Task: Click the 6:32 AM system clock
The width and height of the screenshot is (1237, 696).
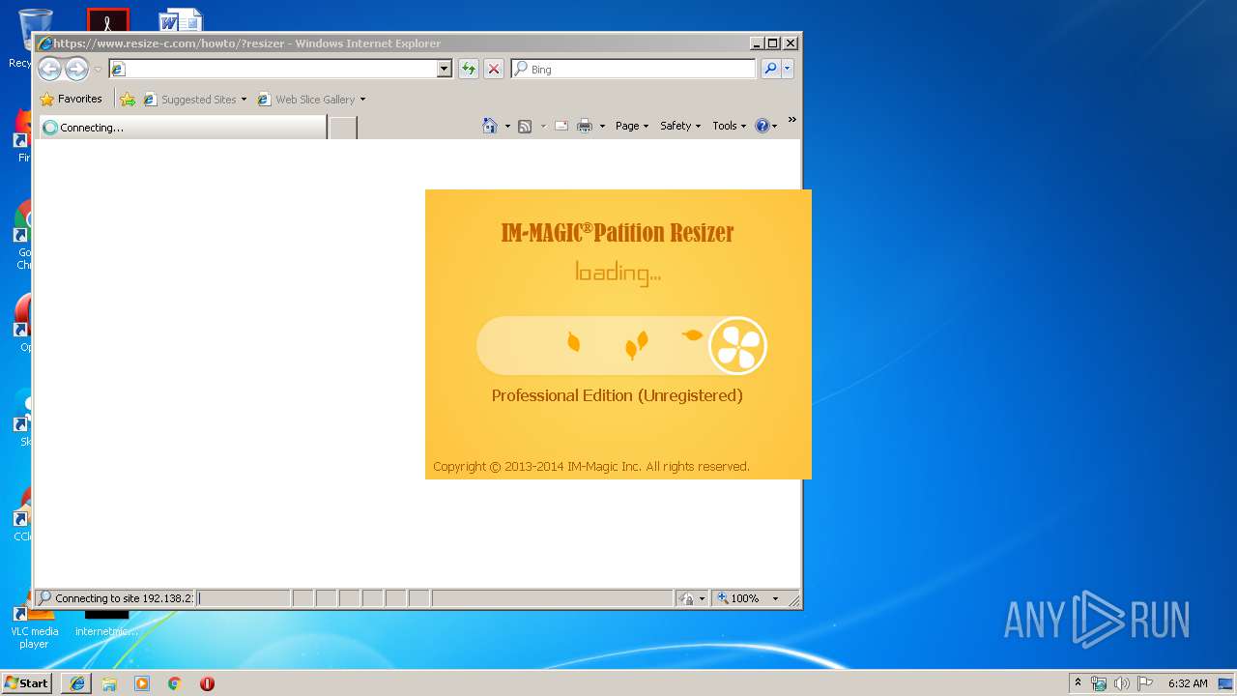Action: coord(1188,683)
